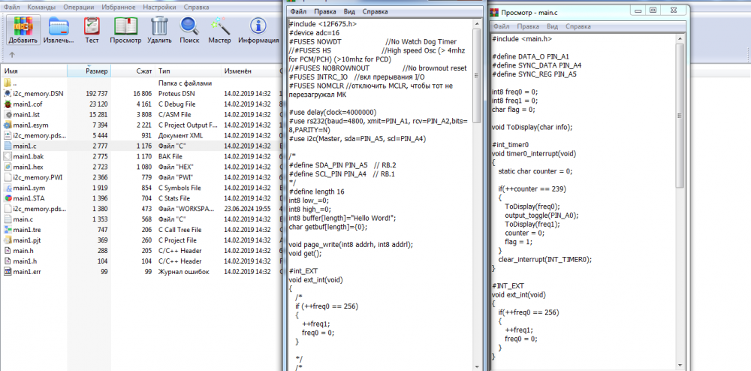Select the main1.STA file icon

tap(8, 198)
